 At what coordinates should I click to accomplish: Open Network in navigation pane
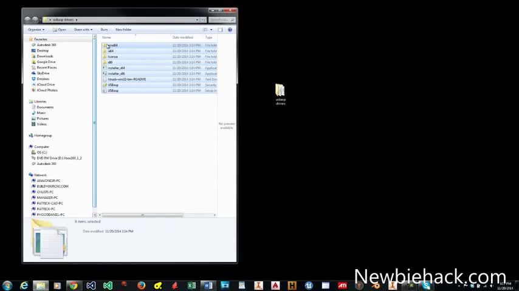pos(40,175)
